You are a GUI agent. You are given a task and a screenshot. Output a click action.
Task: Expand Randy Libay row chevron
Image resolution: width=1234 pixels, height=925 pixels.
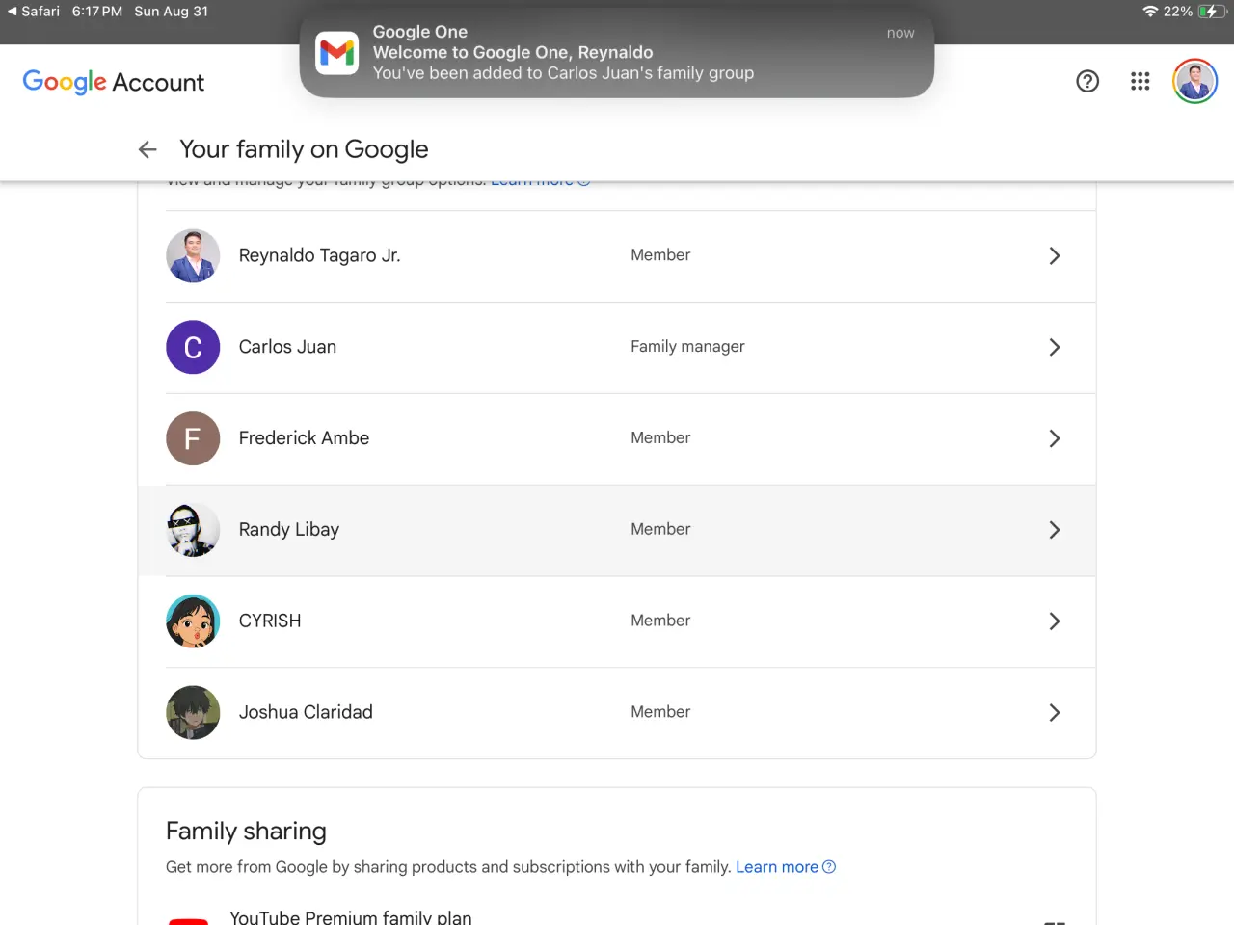coord(1055,530)
